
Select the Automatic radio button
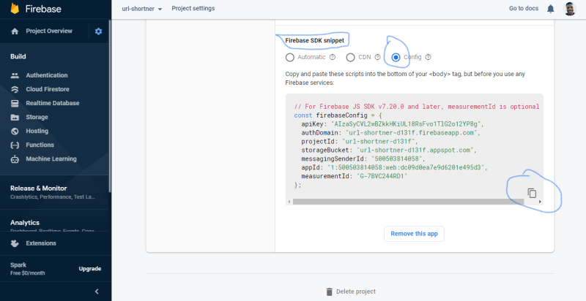tap(289, 58)
